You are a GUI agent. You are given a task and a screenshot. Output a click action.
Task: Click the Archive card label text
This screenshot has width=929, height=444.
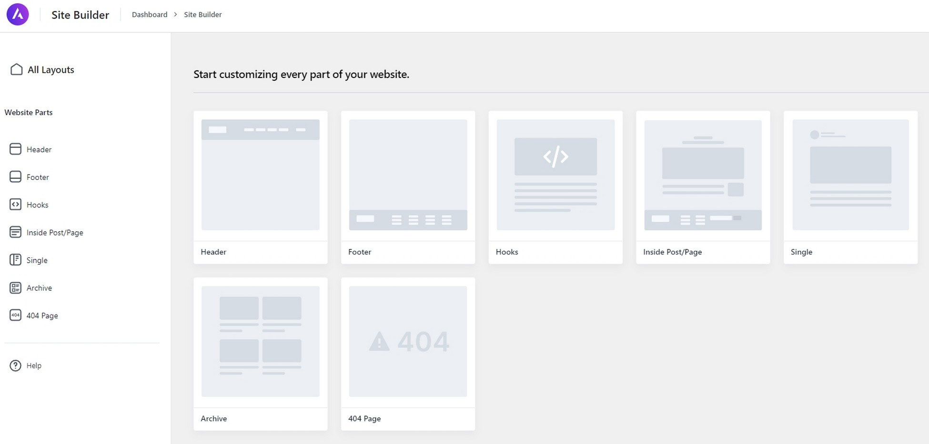(x=214, y=418)
